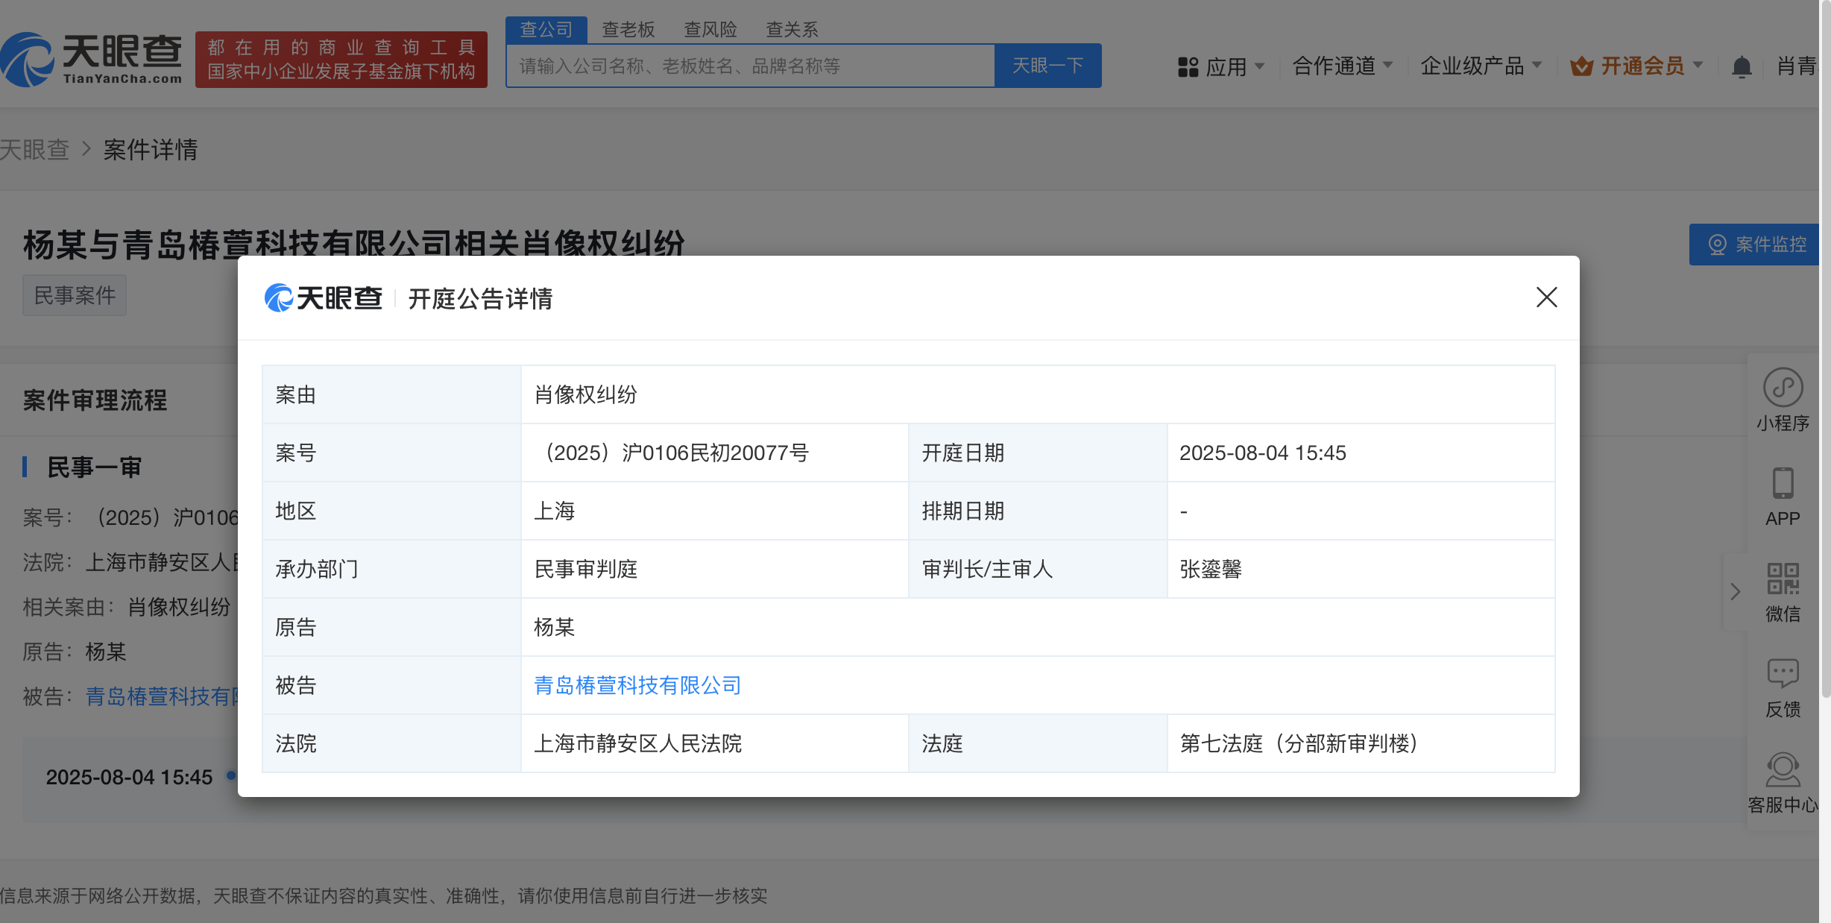Open the 反馈 feedback icon

(1783, 674)
